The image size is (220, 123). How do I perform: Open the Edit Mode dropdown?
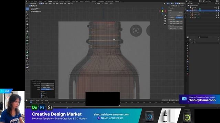(34, 3)
